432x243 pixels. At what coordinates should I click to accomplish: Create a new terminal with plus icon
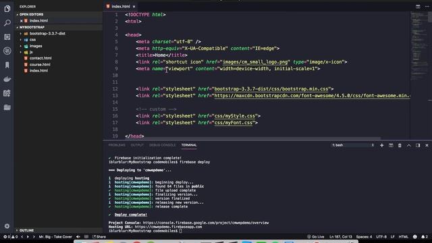click(x=382, y=145)
